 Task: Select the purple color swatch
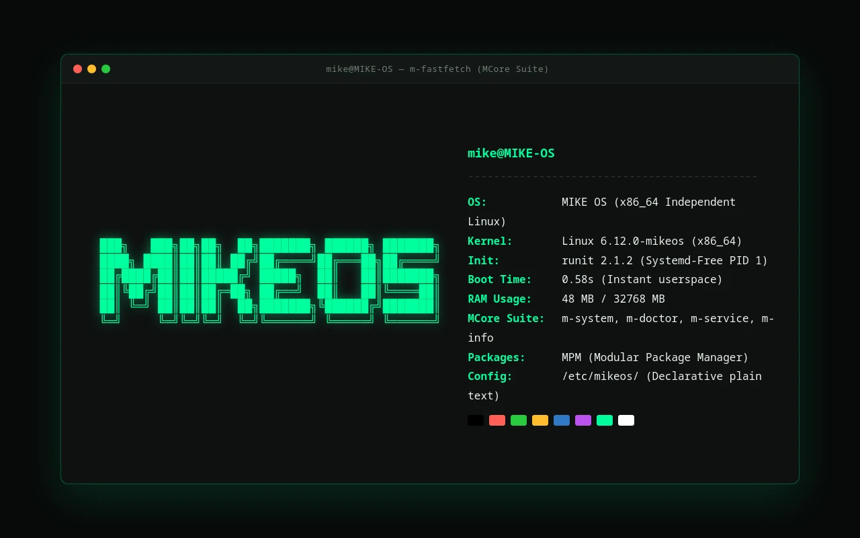[x=583, y=420]
